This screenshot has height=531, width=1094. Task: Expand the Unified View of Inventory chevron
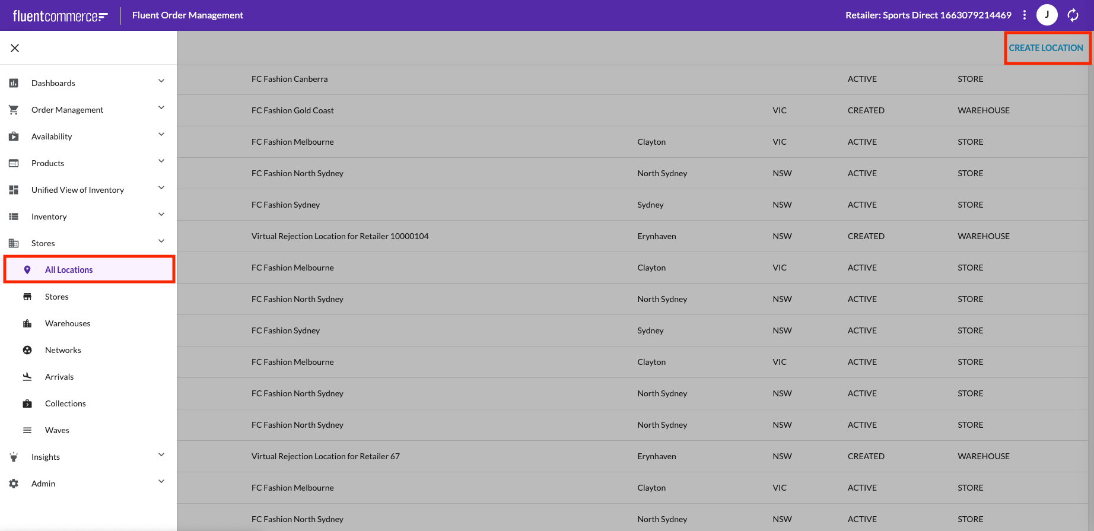tap(161, 188)
